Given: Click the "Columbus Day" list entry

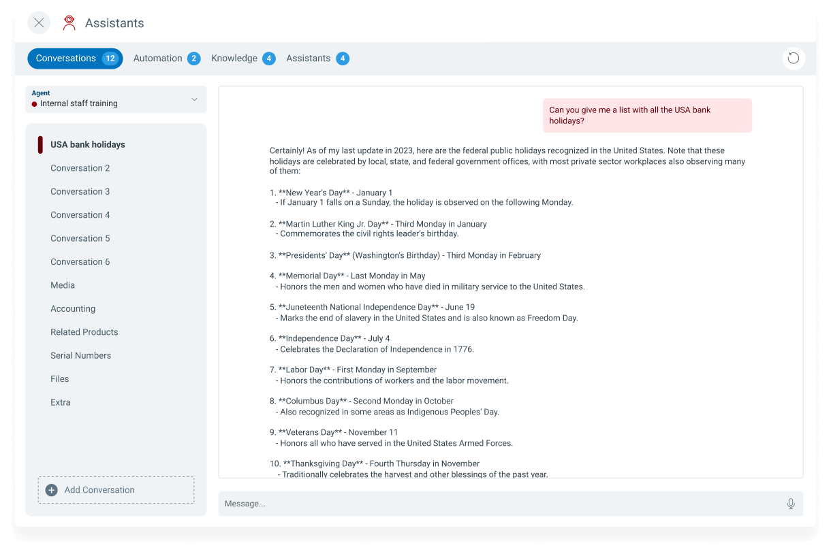Looking at the screenshot, I should (x=385, y=406).
